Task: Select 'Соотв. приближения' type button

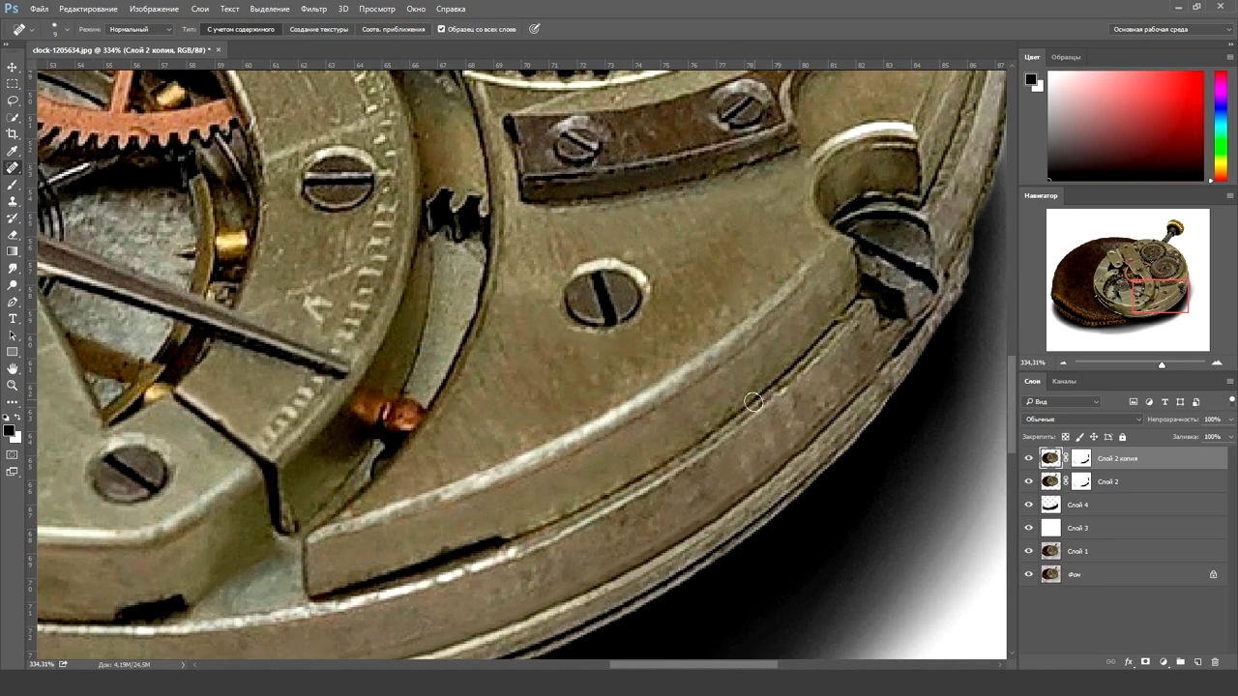Action: (x=393, y=29)
